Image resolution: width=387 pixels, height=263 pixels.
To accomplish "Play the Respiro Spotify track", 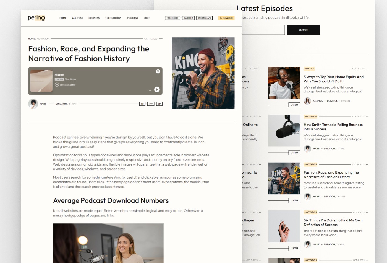I will click(157, 89).
